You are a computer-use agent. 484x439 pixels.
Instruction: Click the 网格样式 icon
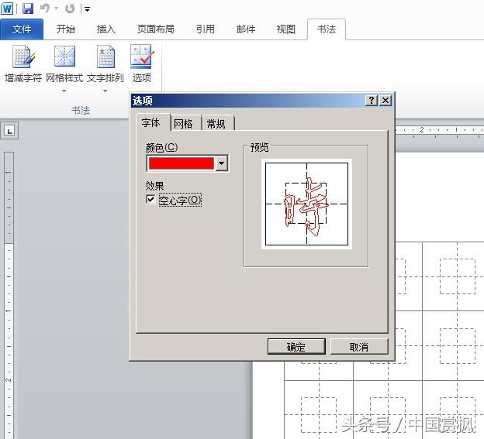(x=64, y=57)
